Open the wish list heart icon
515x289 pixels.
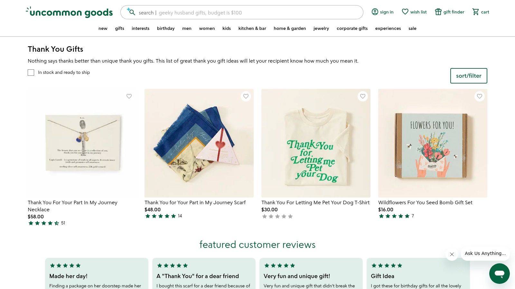(x=405, y=12)
